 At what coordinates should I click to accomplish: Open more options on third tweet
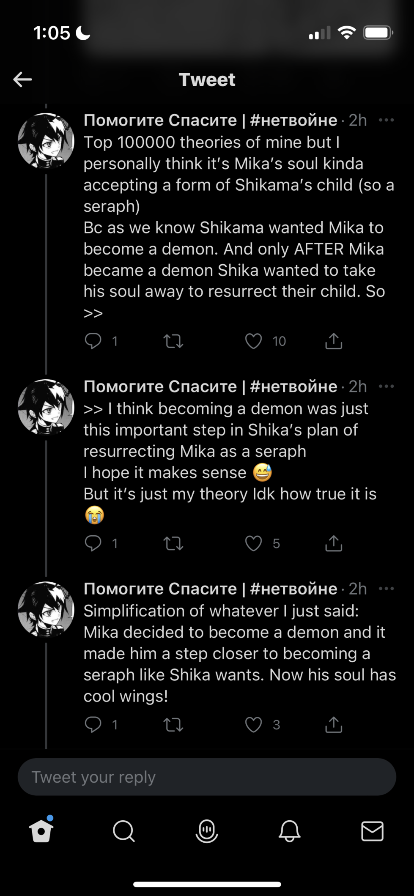[x=386, y=589]
